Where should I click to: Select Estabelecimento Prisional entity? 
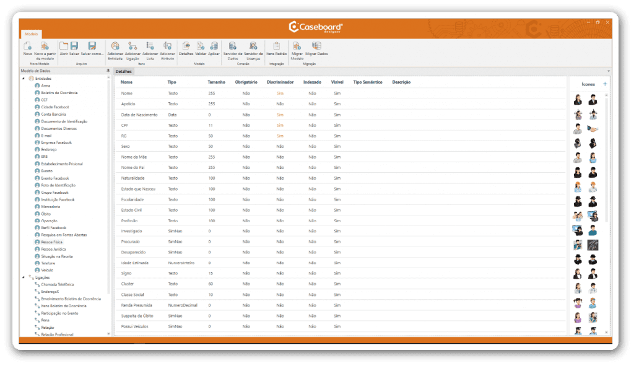click(x=62, y=163)
